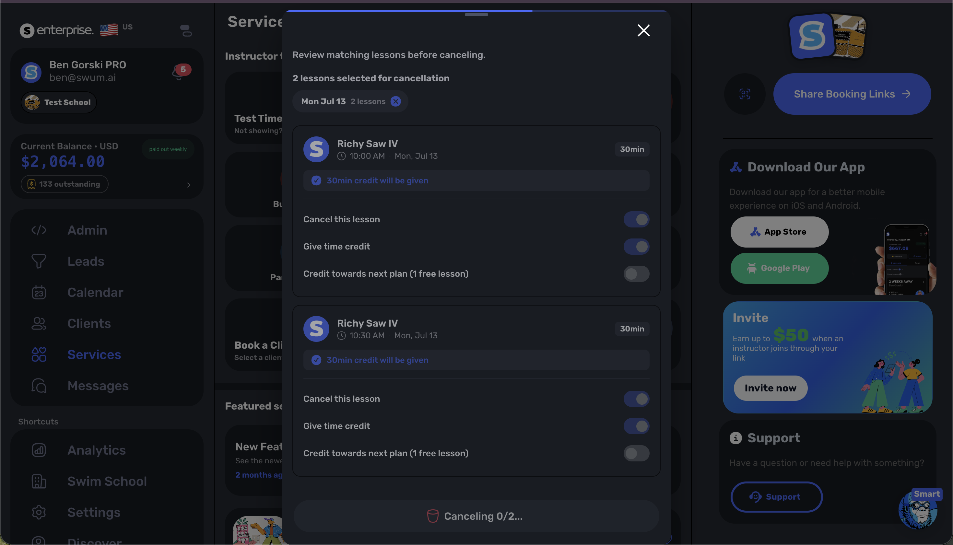Open notifications bell with 5 badge
The image size is (953, 545).
pos(181,72)
